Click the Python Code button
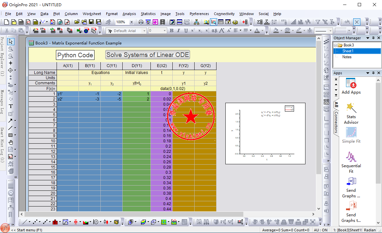This screenshot has width=382, height=233. [x=75, y=55]
